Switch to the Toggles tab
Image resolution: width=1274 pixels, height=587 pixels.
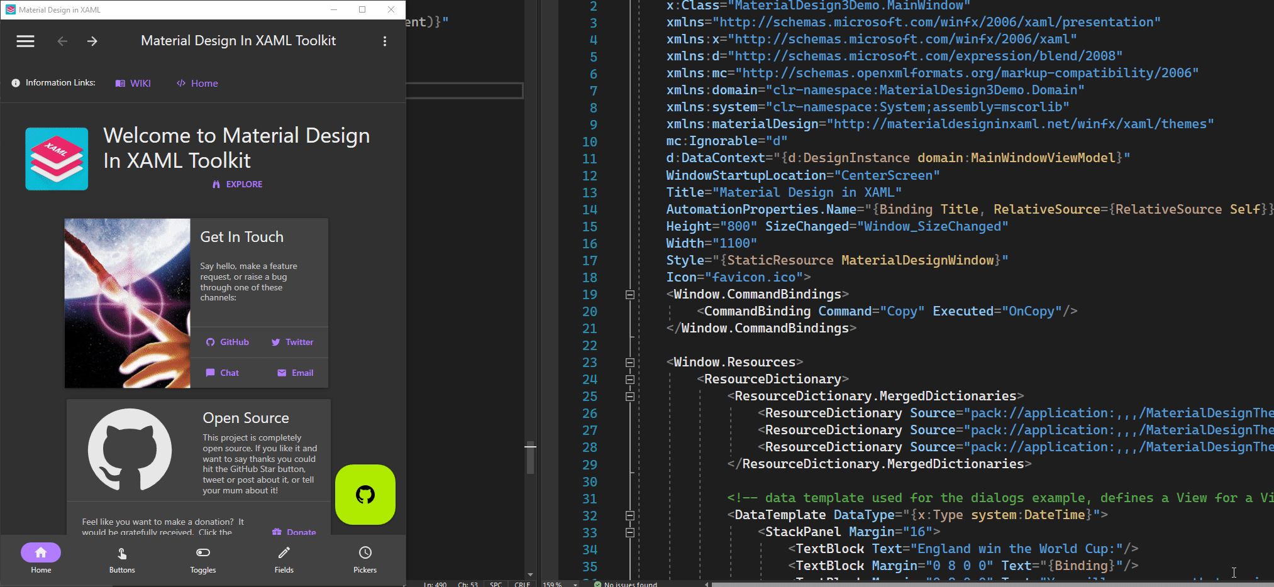[x=203, y=559]
